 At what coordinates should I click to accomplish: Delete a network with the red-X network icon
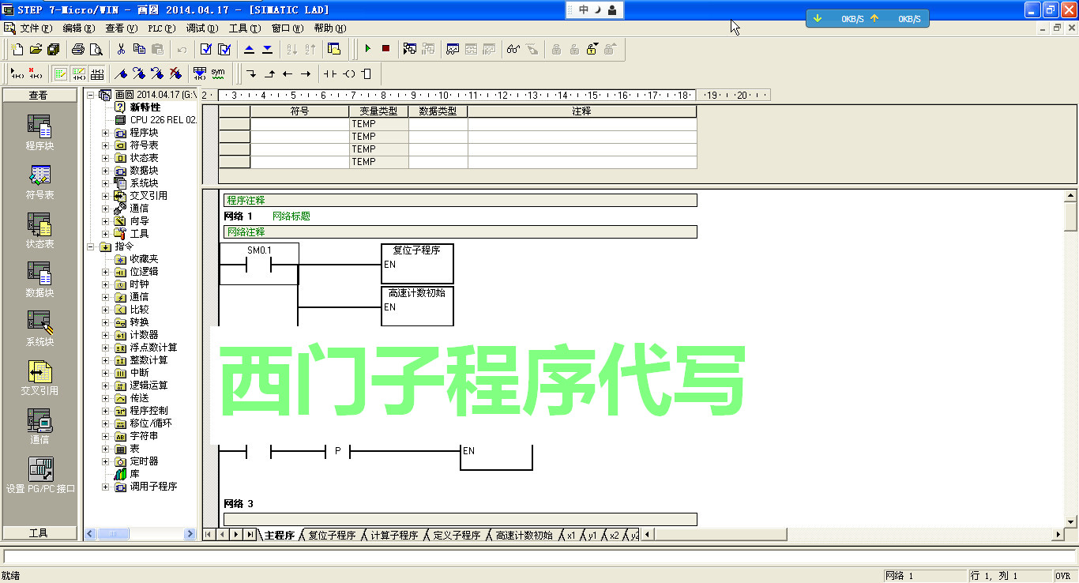click(x=35, y=74)
